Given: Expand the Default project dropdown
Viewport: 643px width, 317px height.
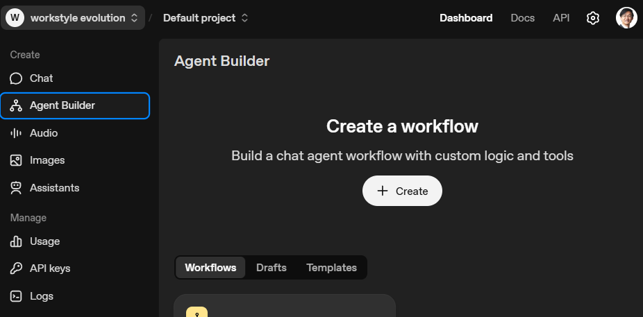Looking at the screenshot, I should click(206, 18).
